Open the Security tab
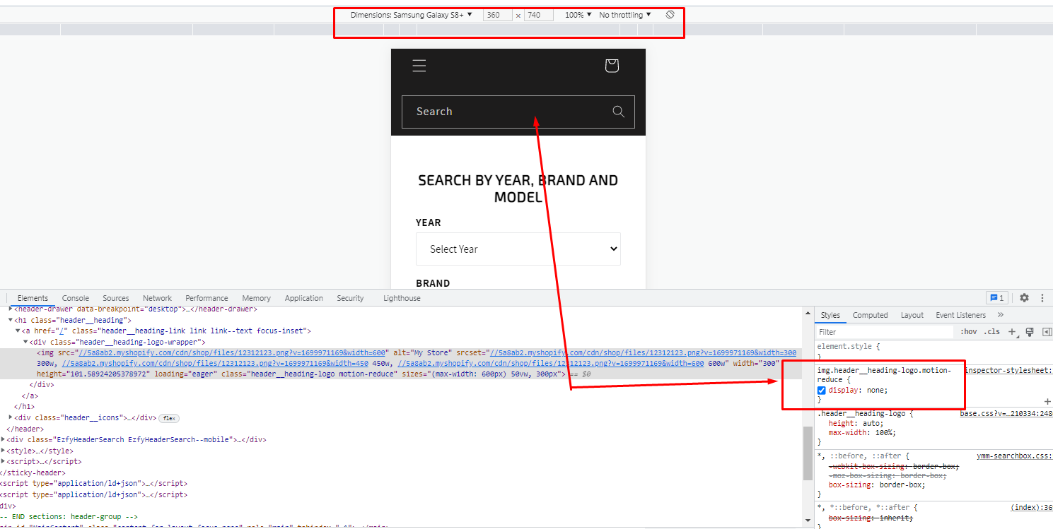This screenshot has width=1053, height=529. pyautogui.click(x=350, y=298)
